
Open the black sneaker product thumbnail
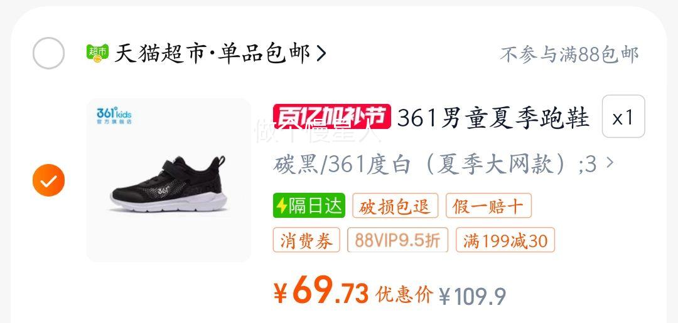[x=169, y=180]
